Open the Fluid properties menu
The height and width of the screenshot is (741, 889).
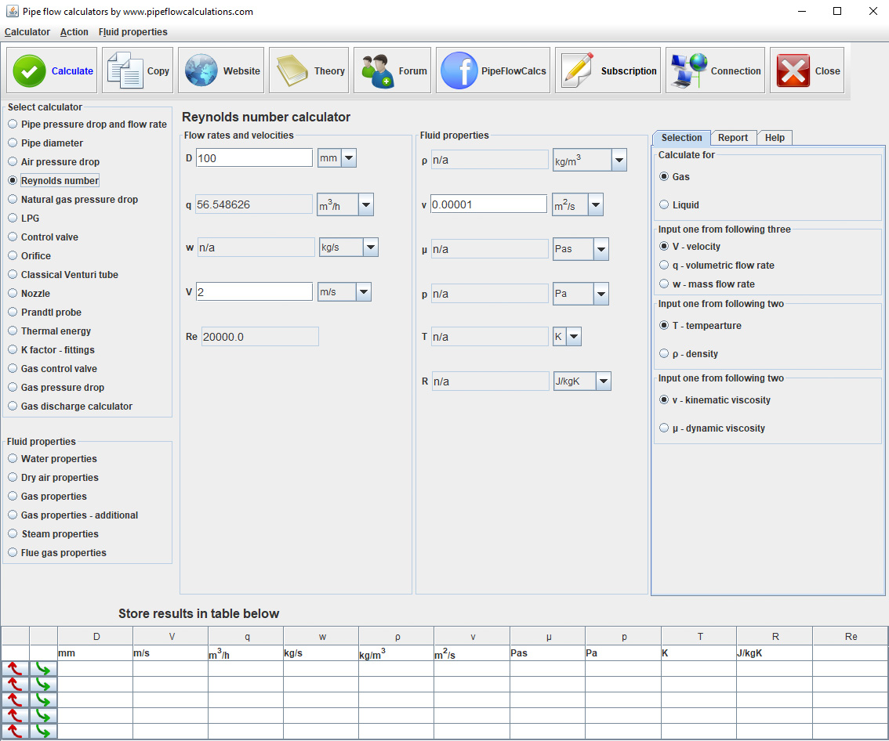(132, 32)
